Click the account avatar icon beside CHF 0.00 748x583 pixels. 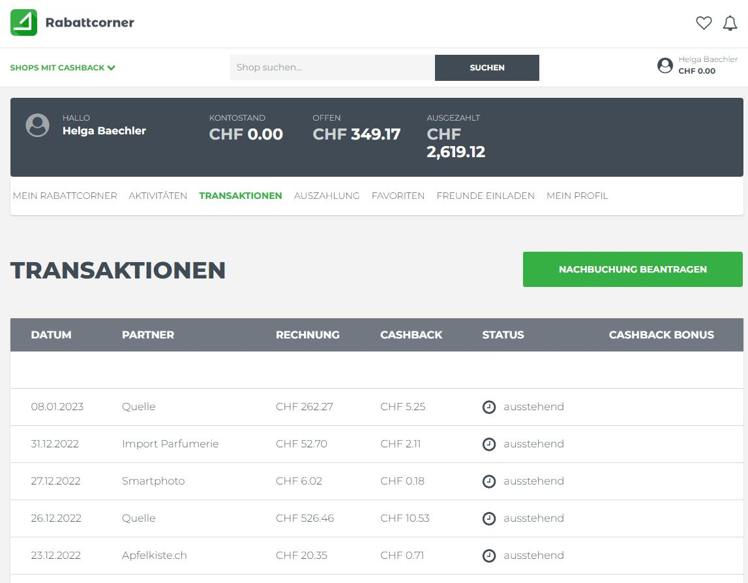click(665, 65)
